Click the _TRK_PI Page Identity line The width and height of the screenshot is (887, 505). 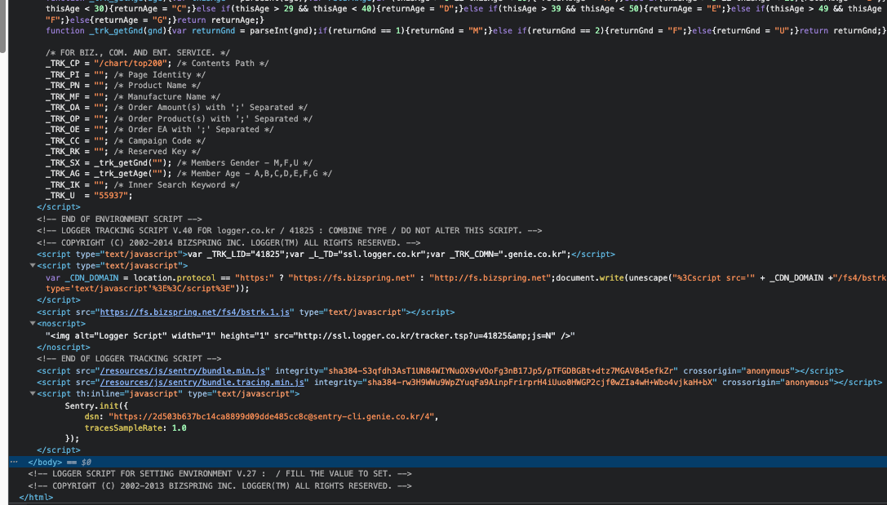pyautogui.click(x=126, y=74)
